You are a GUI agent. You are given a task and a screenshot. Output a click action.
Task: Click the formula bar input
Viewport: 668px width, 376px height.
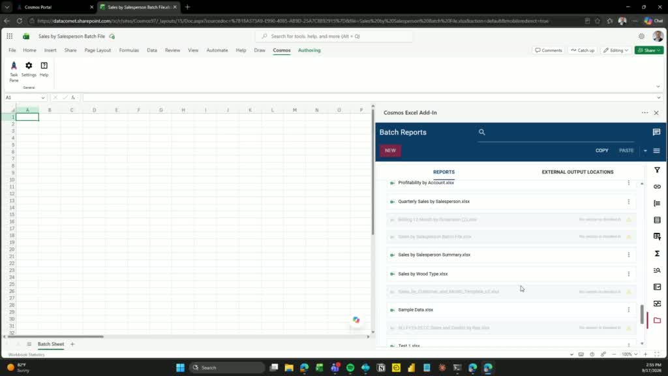coord(369,98)
